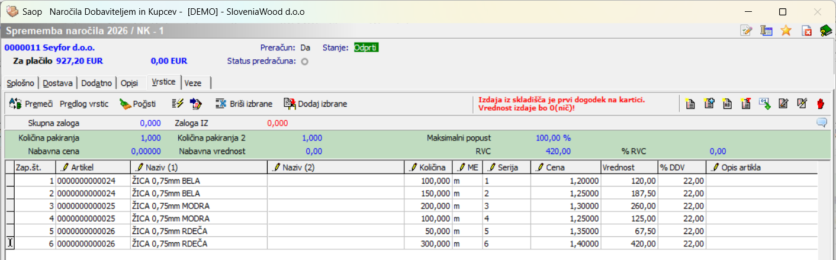Click the blue speech bubble comment icon
Image resolution: width=836 pixels, height=260 pixels.
tap(822, 123)
